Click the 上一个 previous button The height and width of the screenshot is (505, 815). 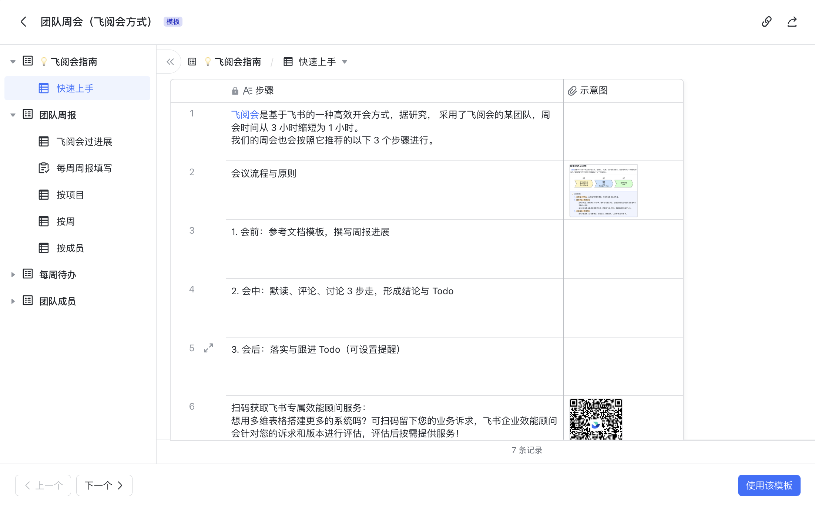point(43,485)
